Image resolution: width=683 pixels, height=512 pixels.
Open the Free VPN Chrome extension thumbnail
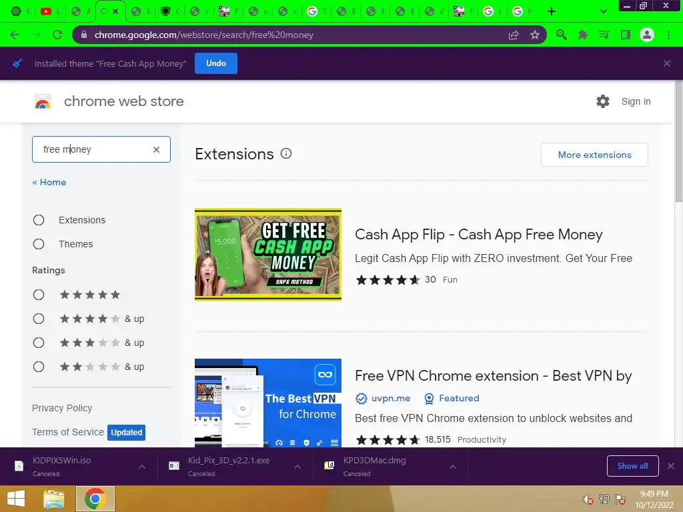point(268,403)
